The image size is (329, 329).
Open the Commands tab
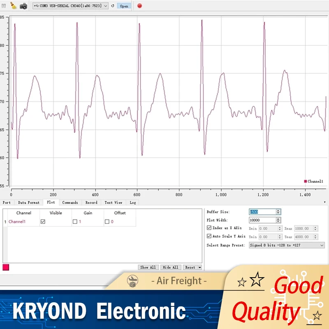pyautogui.click(x=70, y=202)
